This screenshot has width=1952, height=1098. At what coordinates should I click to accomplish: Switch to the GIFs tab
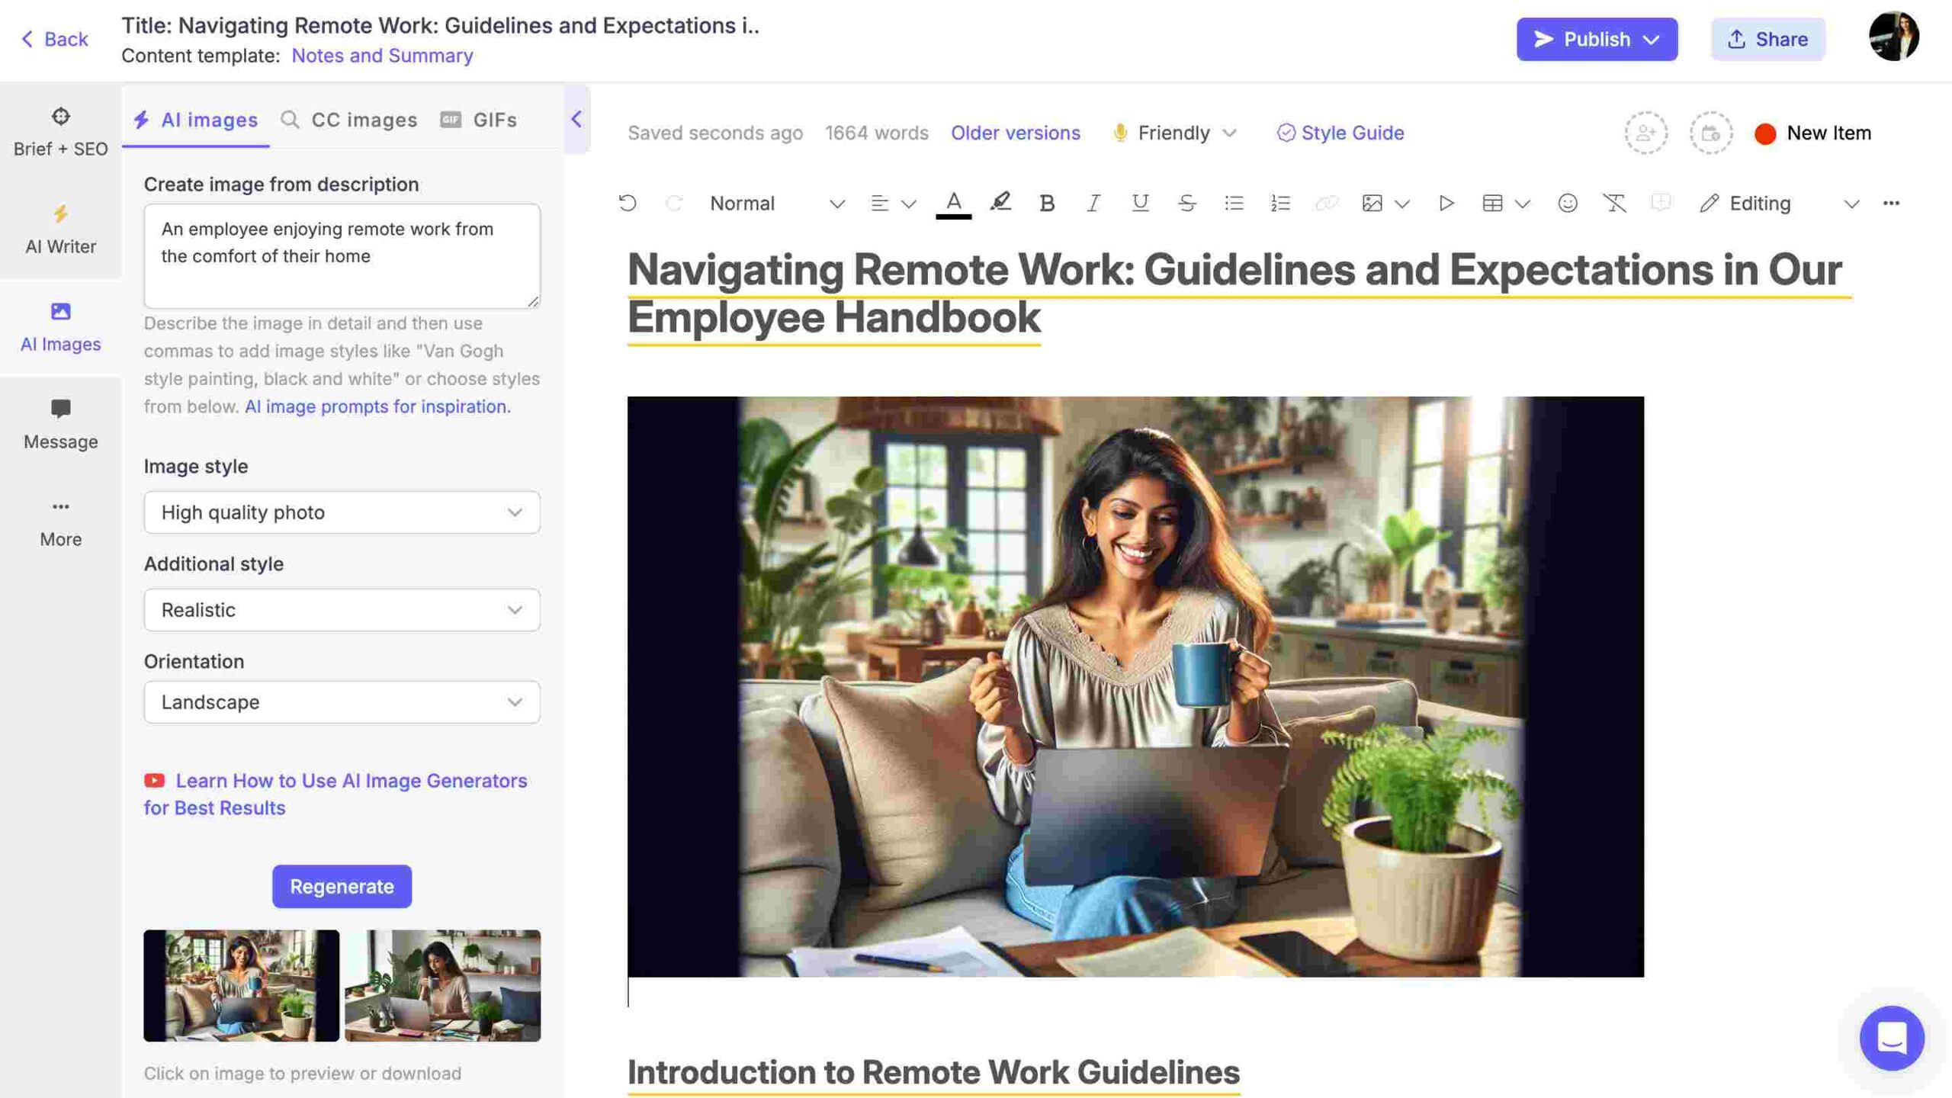tap(493, 118)
